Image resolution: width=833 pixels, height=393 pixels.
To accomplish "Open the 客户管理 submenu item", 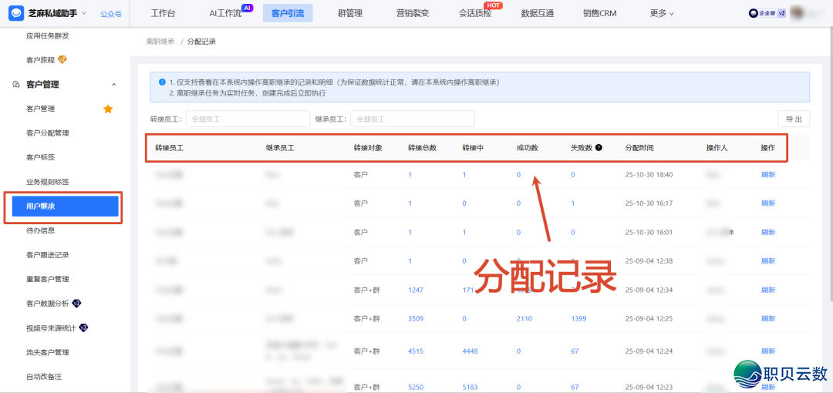I will tap(40, 109).
